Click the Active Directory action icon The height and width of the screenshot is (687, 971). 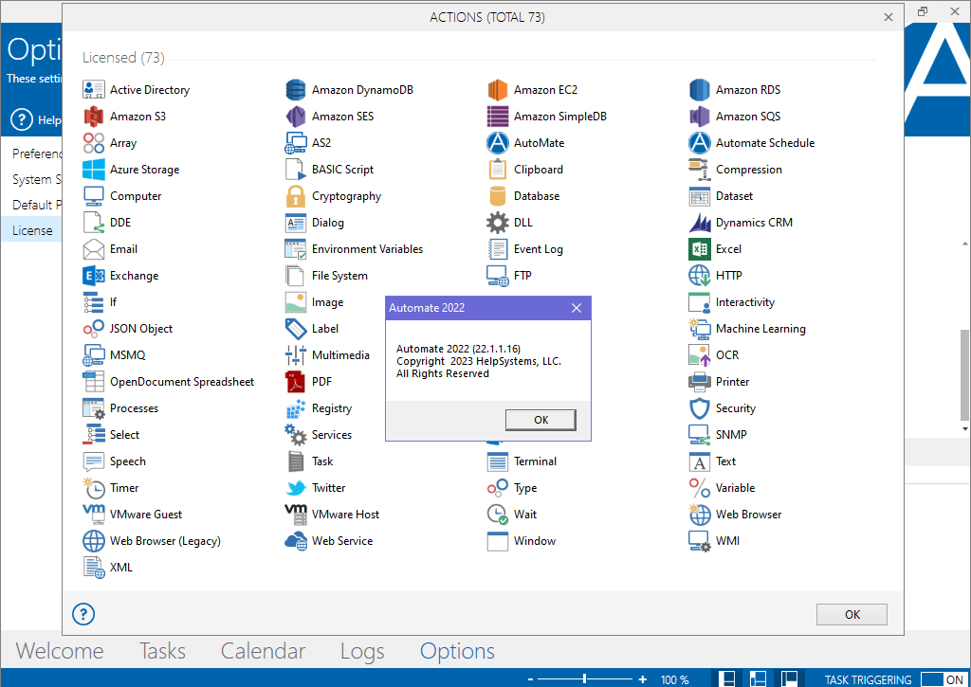click(x=94, y=90)
